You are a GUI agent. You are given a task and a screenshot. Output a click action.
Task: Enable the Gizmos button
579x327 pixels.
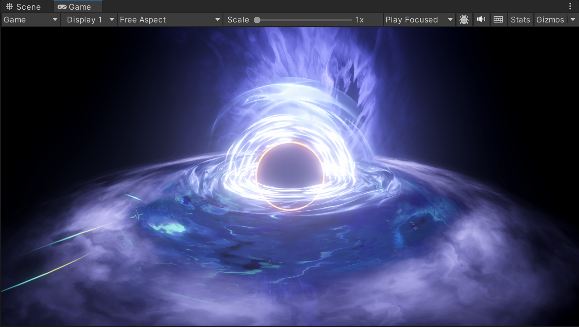(550, 20)
